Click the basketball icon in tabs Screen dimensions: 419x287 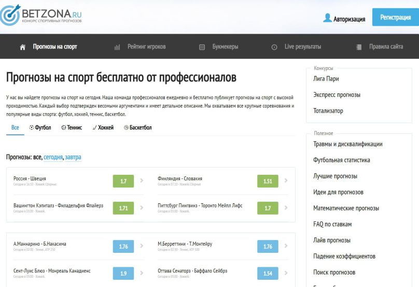click(x=126, y=128)
